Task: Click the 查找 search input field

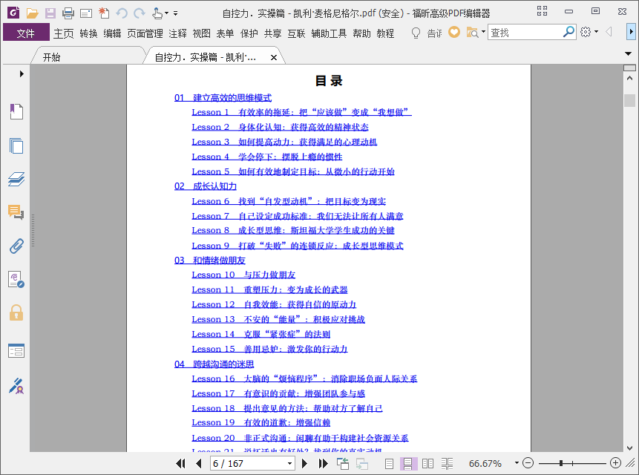Action: (x=525, y=32)
